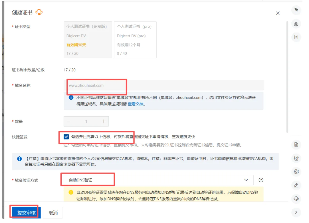Click the 域名名称 input field
309x223 pixels.
(163, 85)
